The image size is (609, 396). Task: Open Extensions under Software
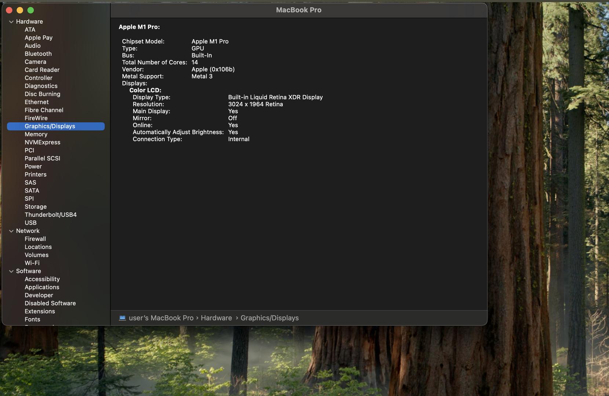pos(40,312)
